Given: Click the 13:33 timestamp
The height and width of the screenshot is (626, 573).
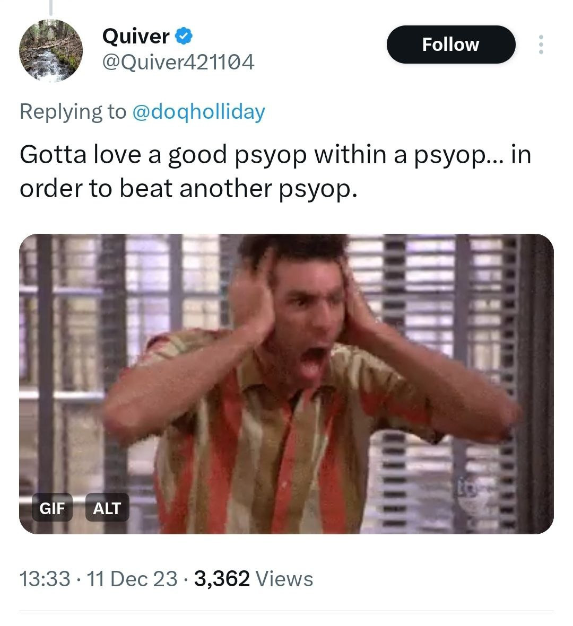Looking at the screenshot, I should click(45, 579).
